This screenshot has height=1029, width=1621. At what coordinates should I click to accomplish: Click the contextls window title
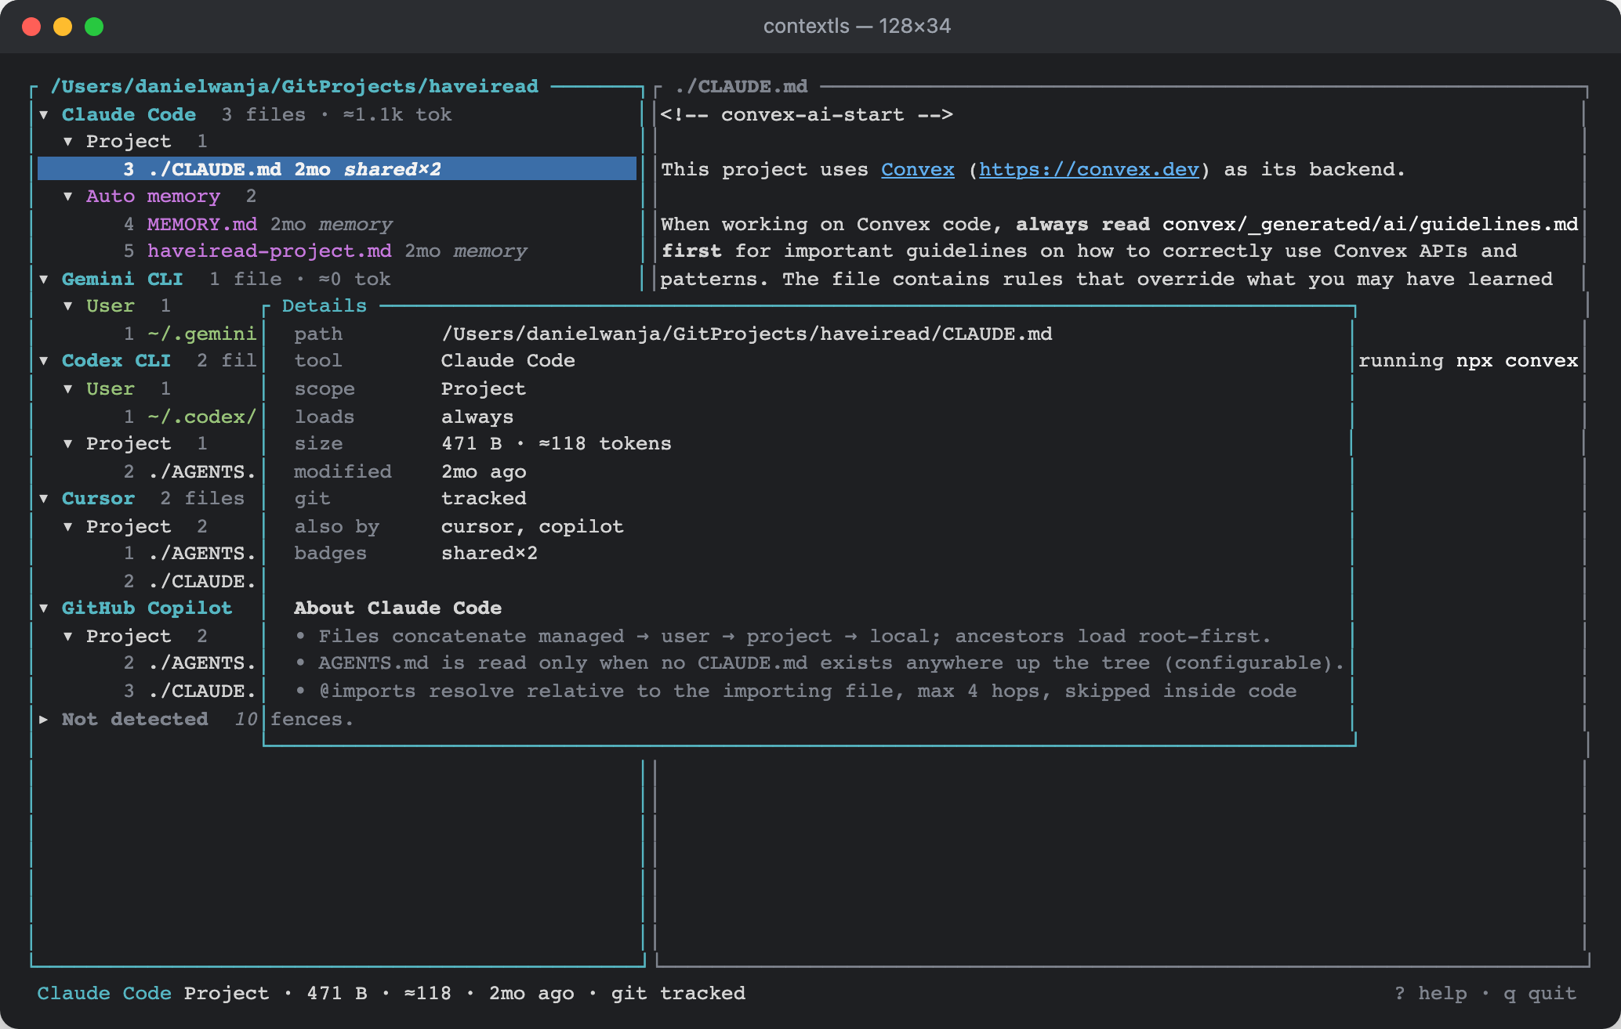pyautogui.click(x=857, y=26)
